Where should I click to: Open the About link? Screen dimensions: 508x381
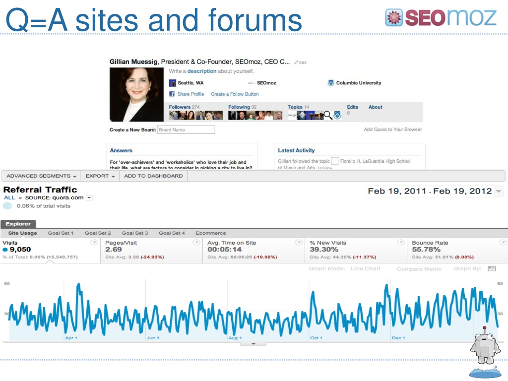(375, 107)
